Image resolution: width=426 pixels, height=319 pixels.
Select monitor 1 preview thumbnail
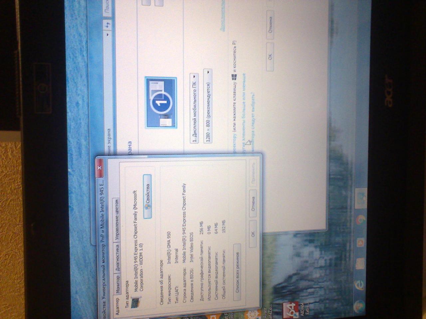pos(161,103)
